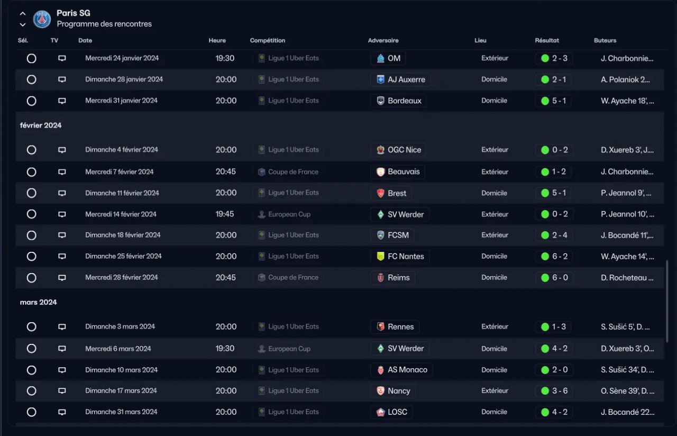The height and width of the screenshot is (436, 677).
Task: Click the LOSC club badge
Action: click(x=380, y=412)
